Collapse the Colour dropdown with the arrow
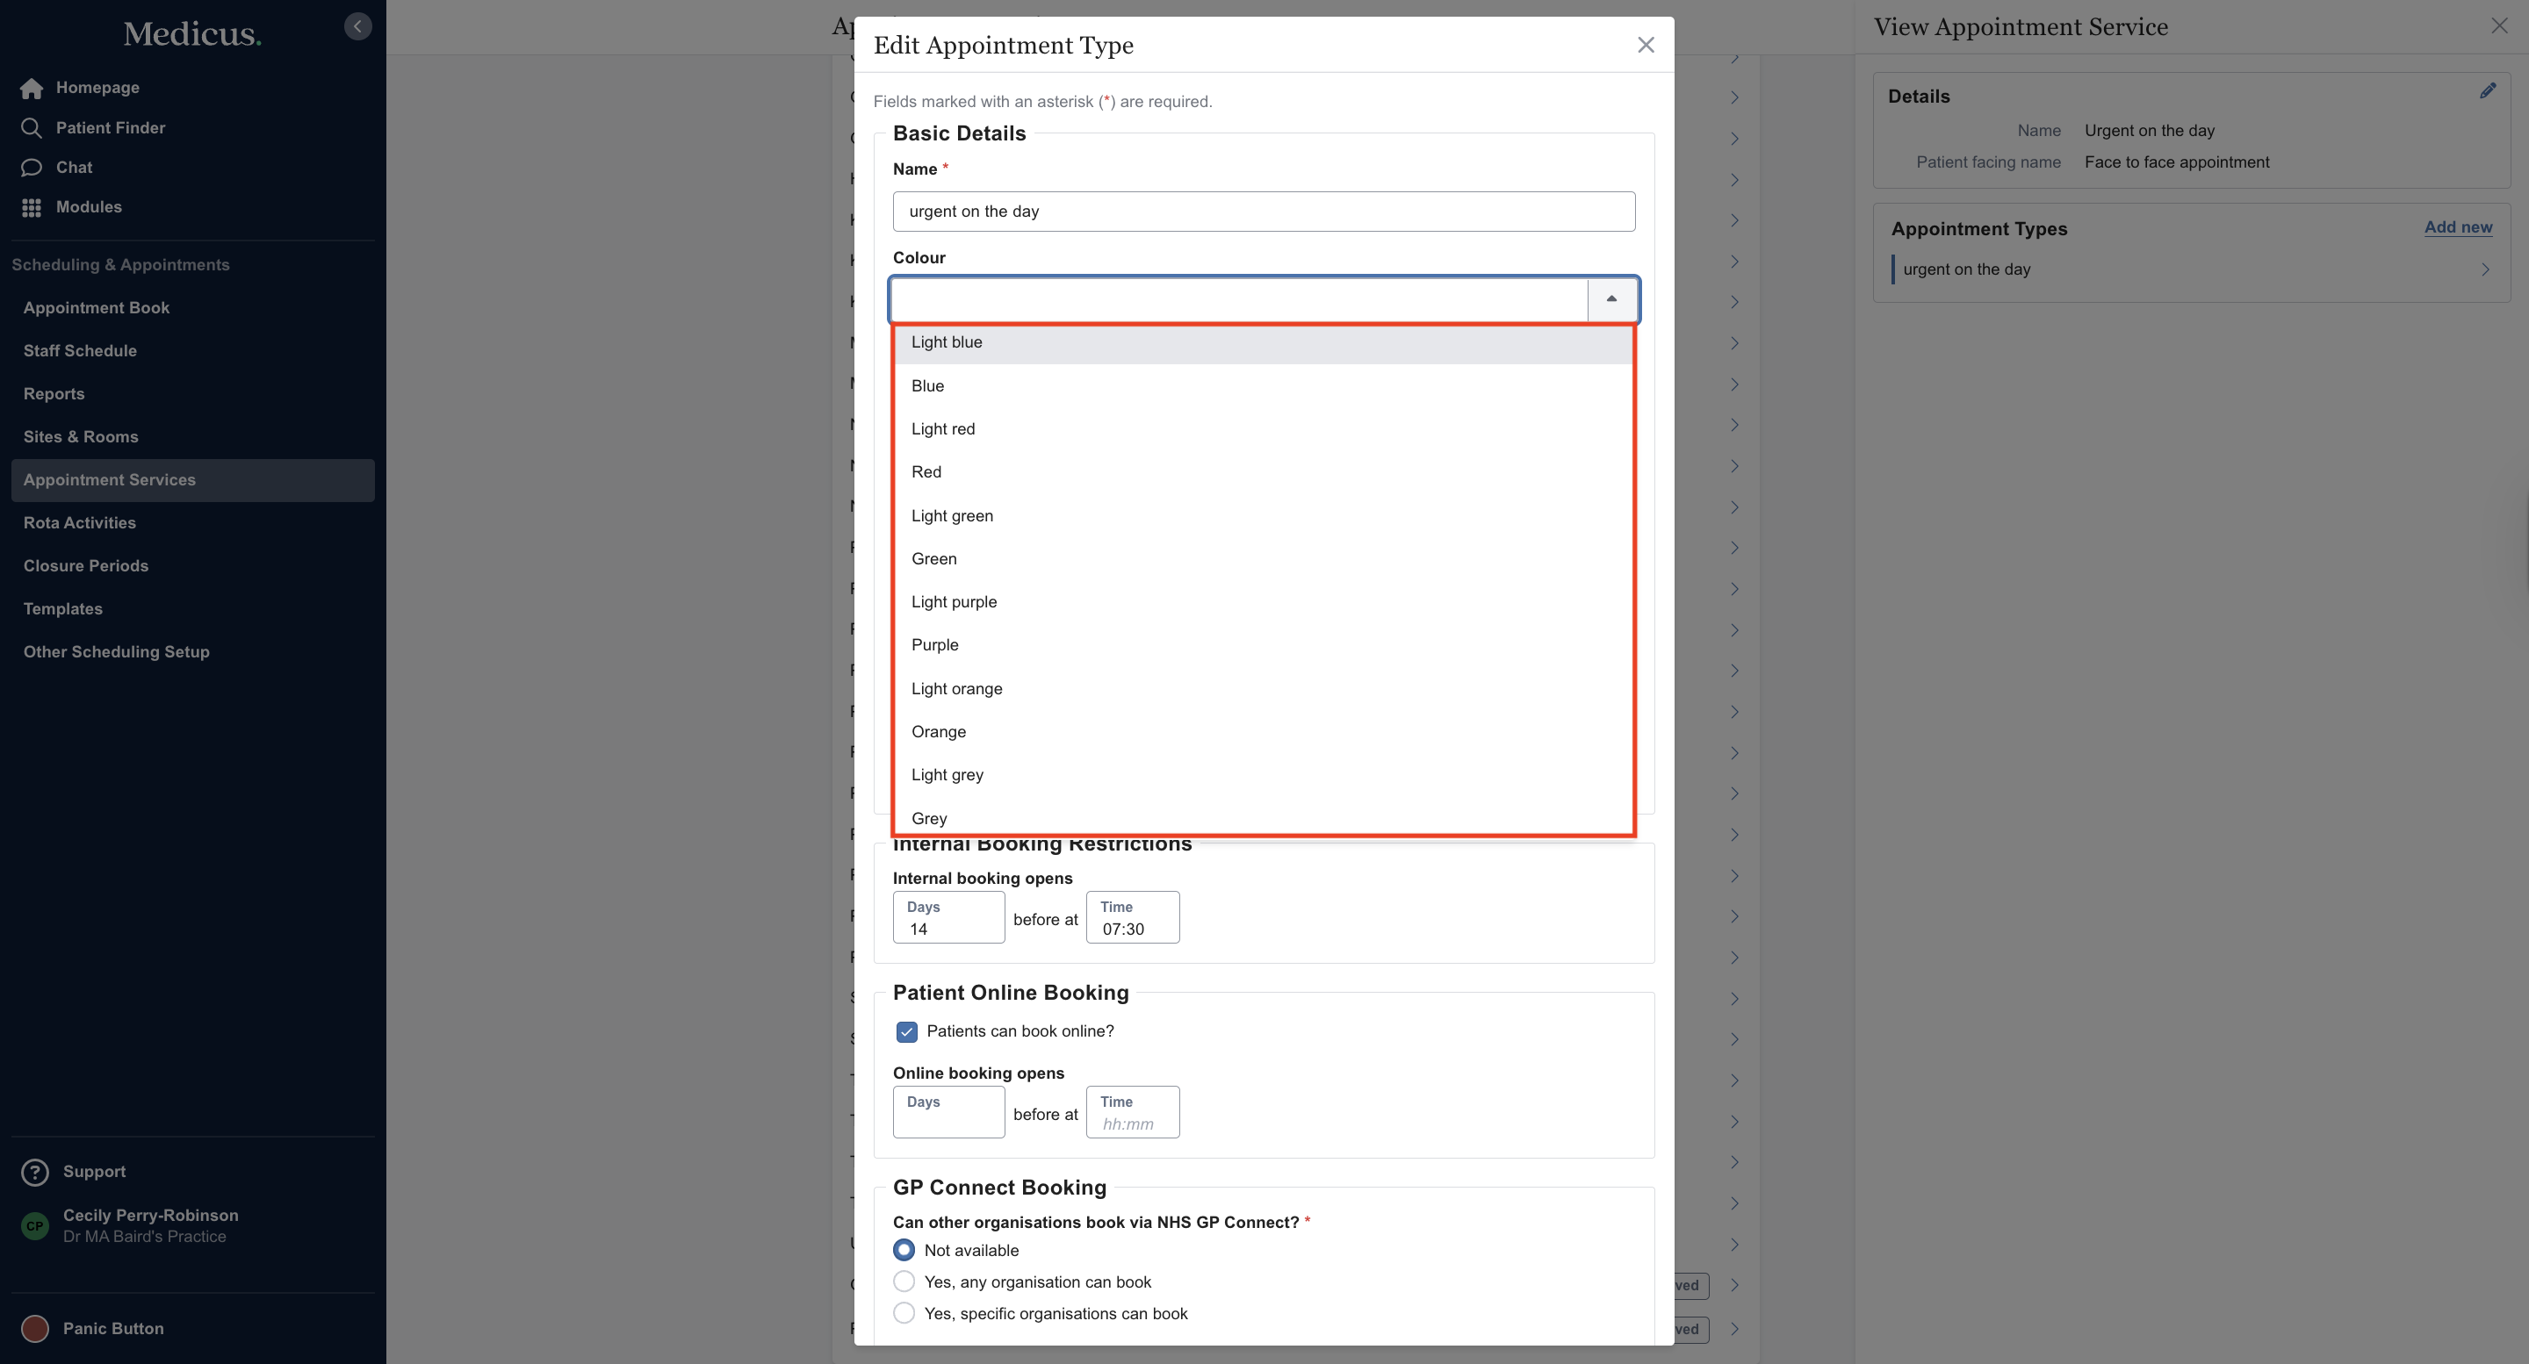Screen dimensions: 2529x1364 coord(1611,299)
